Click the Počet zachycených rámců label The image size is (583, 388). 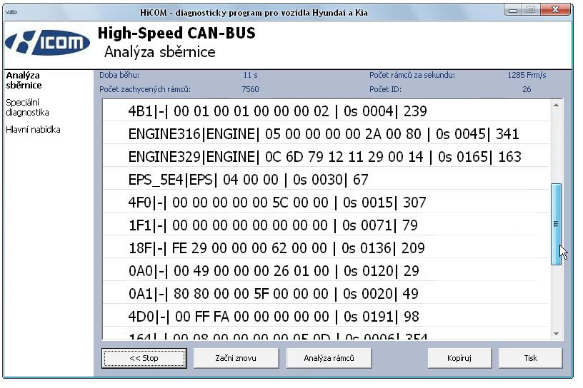(x=145, y=89)
